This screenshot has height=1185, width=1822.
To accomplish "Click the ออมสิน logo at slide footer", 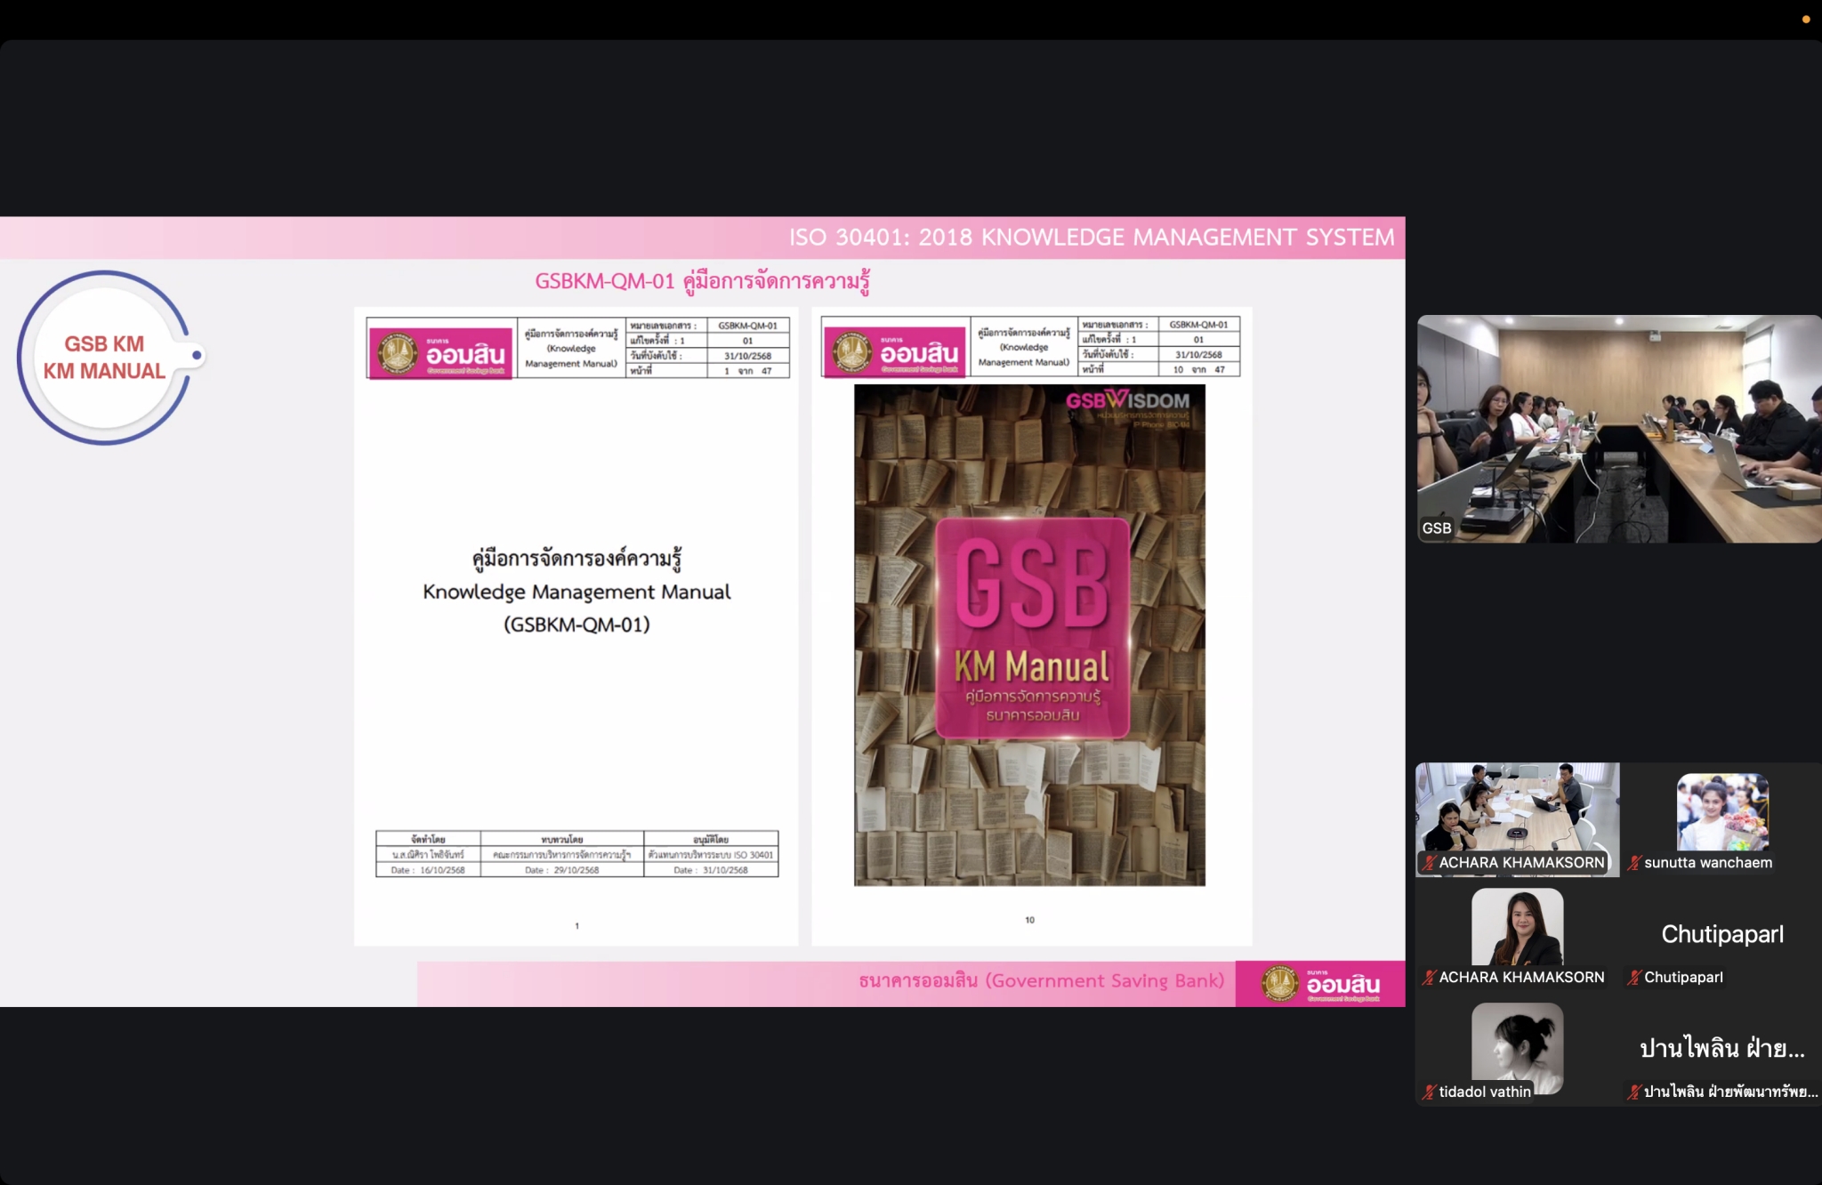I will point(1321,984).
